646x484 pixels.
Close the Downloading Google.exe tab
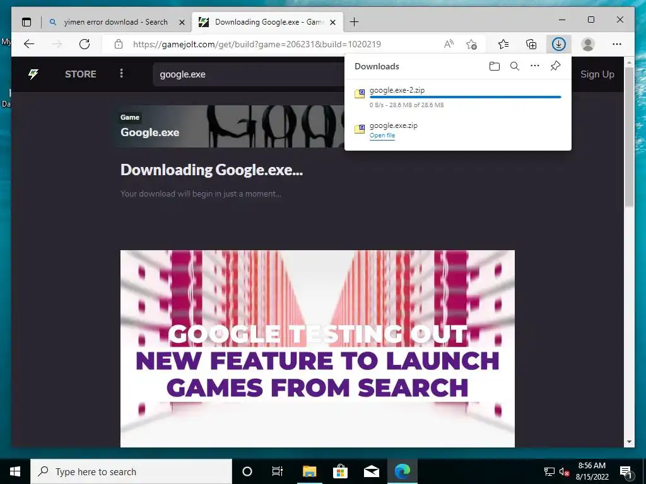point(333,22)
